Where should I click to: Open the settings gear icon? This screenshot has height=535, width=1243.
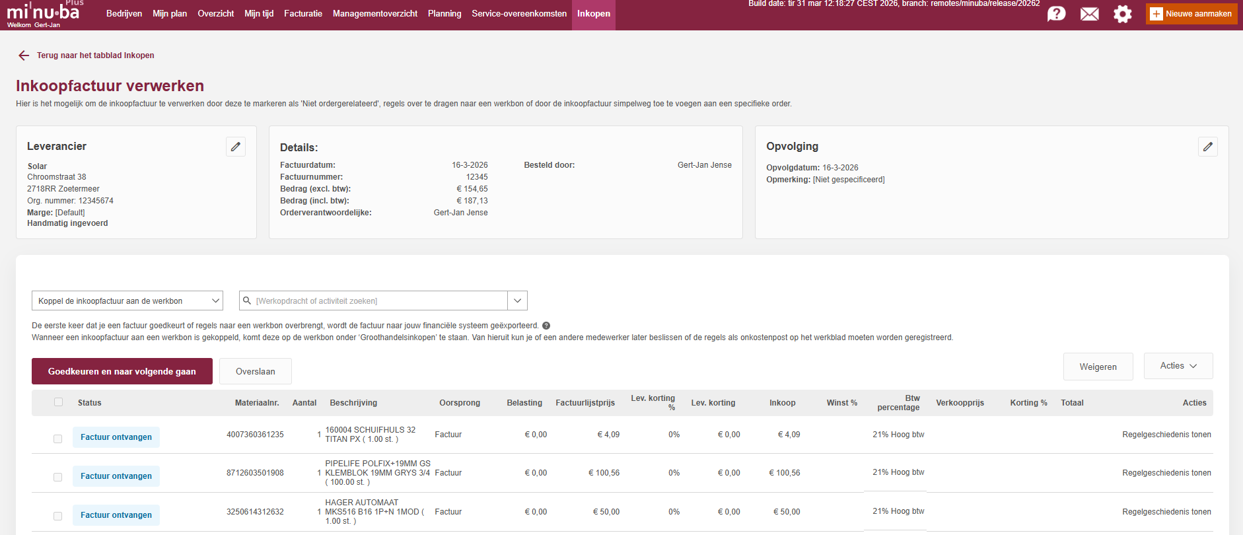(1122, 14)
